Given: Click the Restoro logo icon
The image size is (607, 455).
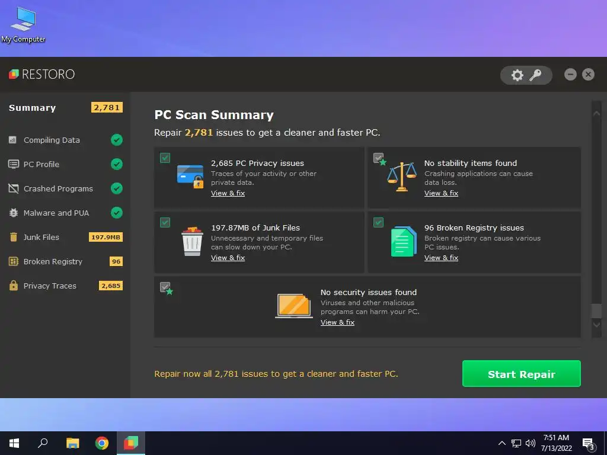Looking at the screenshot, I should [14, 74].
